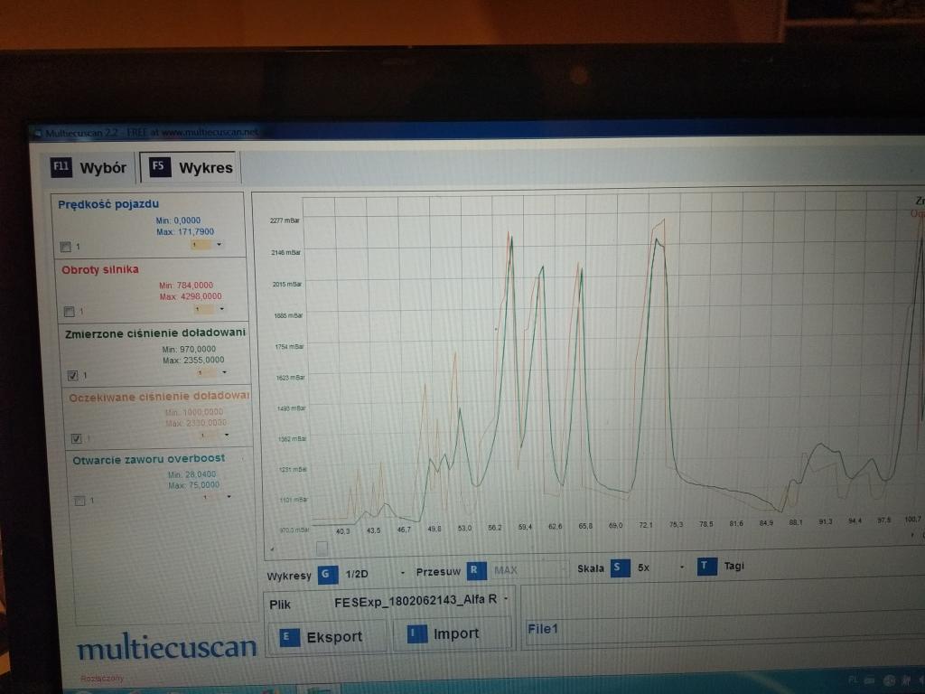The height and width of the screenshot is (694, 925).
Task: Switch to the F11 Wybór tab
Action: pos(89,167)
